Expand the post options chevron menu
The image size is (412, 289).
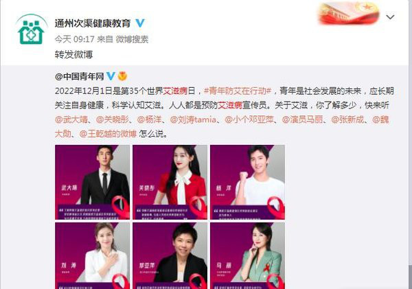(x=390, y=17)
